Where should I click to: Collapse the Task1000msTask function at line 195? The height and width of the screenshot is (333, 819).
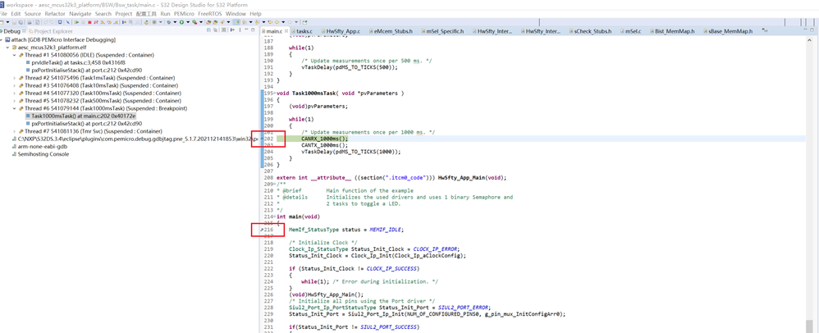tap(275, 94)
